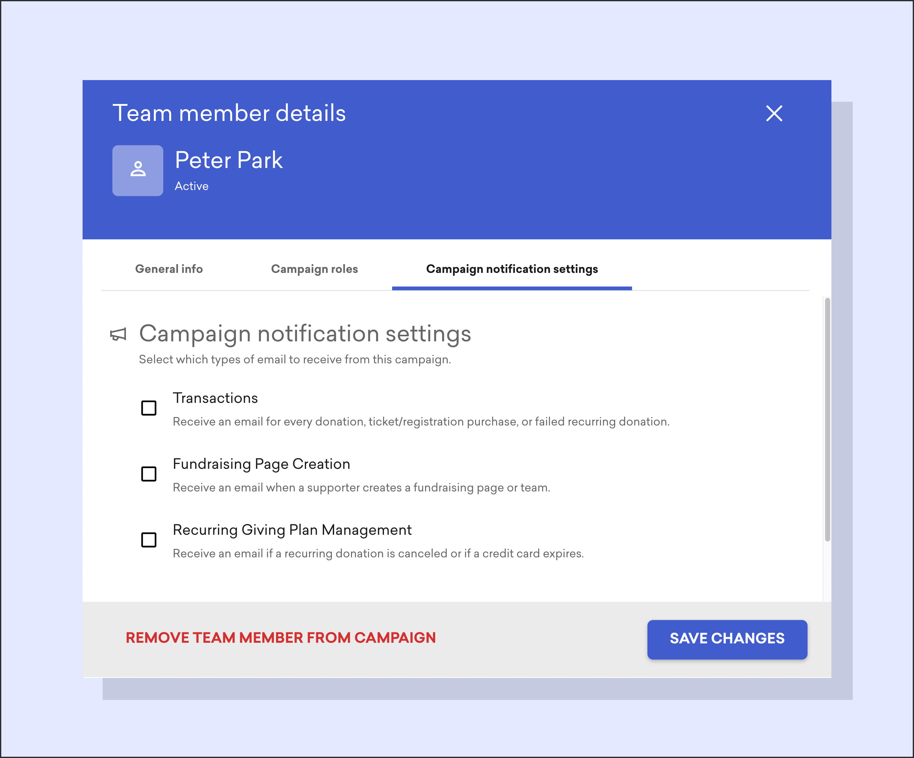Save changes to notification settings
914x758 pixels.
click(727, 639)
